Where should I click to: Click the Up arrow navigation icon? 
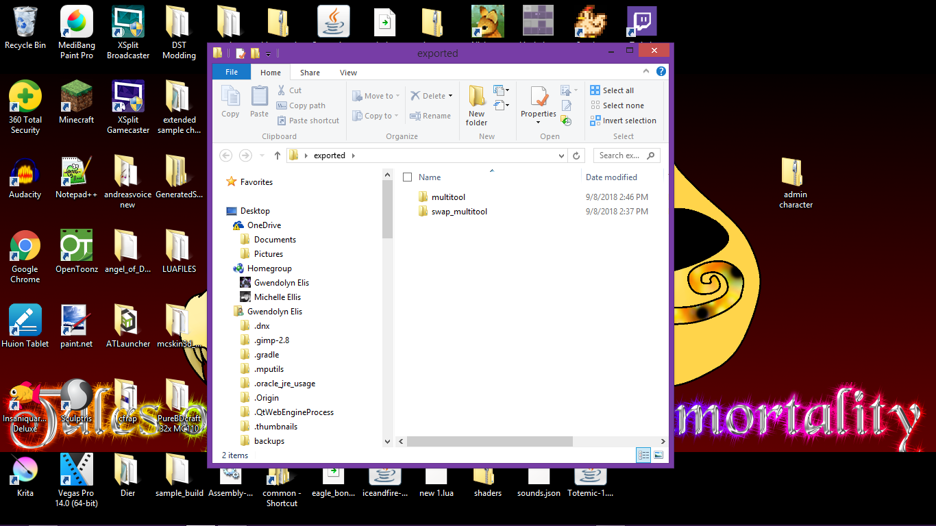(278, 155)
